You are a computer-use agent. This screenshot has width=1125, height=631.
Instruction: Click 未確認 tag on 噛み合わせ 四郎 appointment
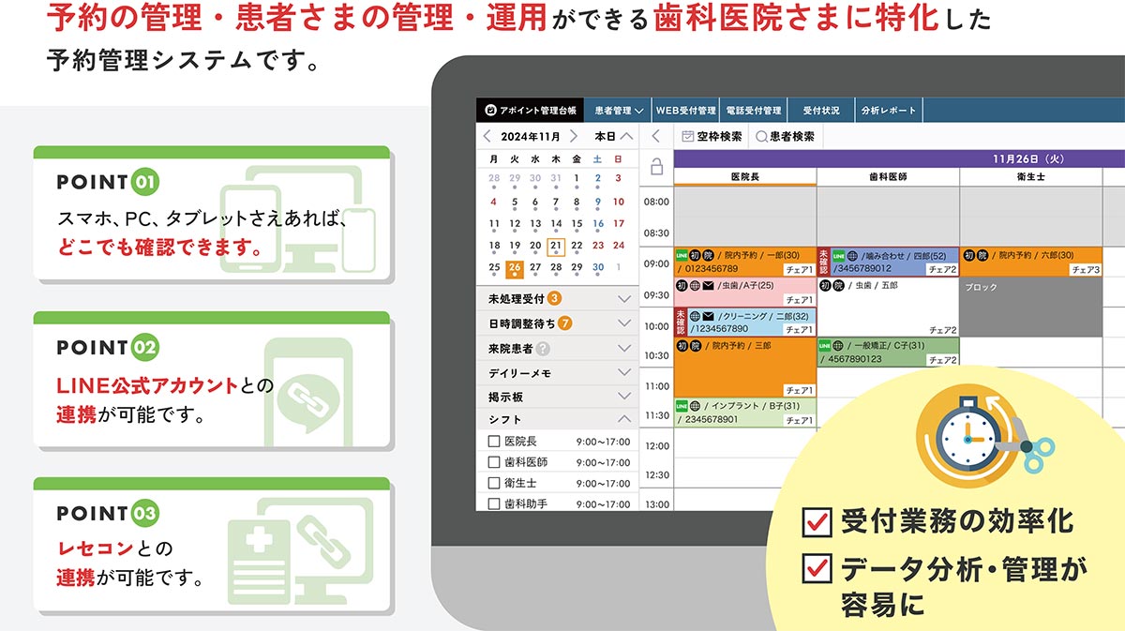point(823,261)
